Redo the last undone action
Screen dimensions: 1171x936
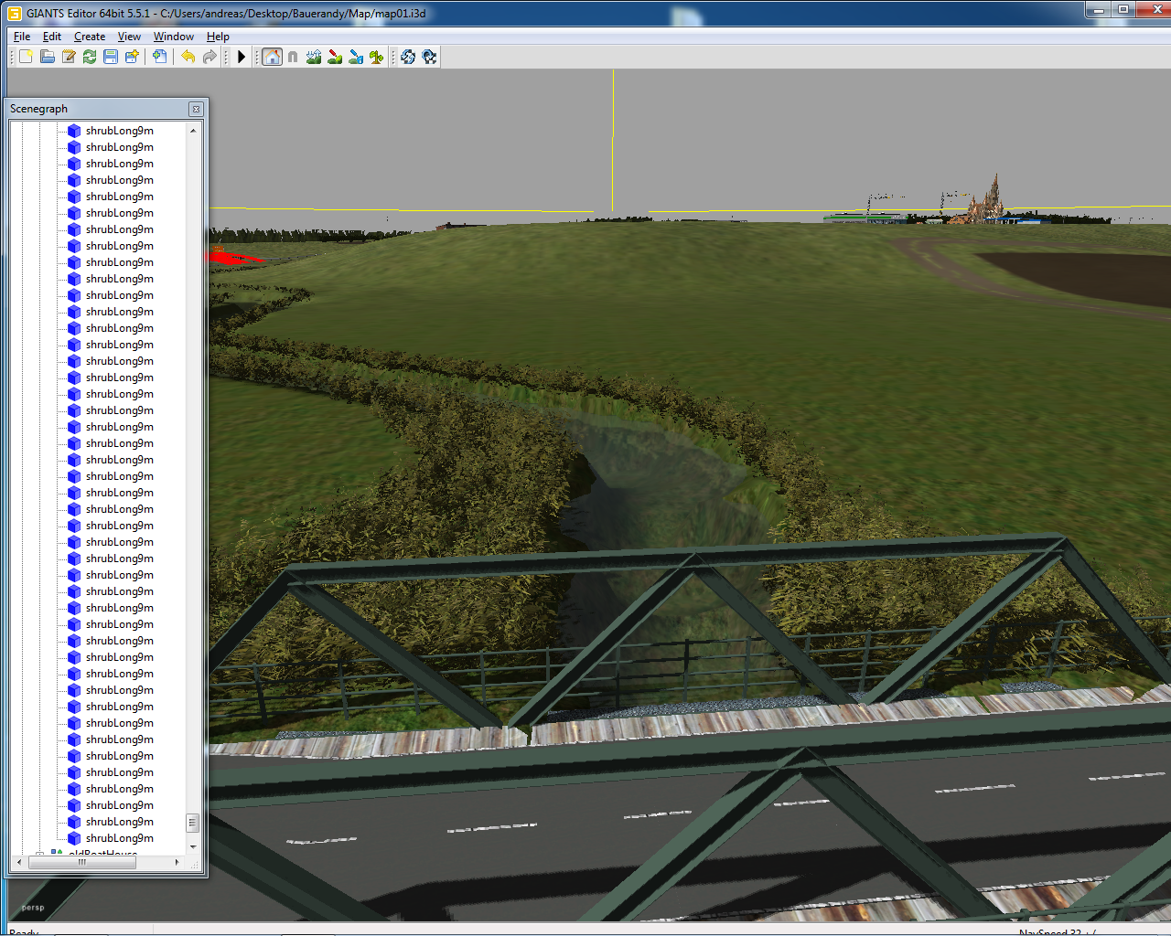coord(209,57)
